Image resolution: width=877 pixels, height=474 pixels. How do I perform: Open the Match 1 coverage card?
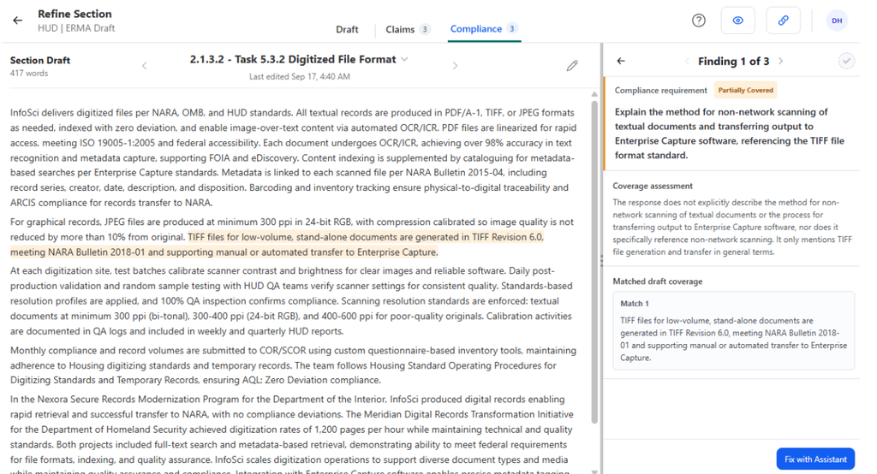coord(733,330)
